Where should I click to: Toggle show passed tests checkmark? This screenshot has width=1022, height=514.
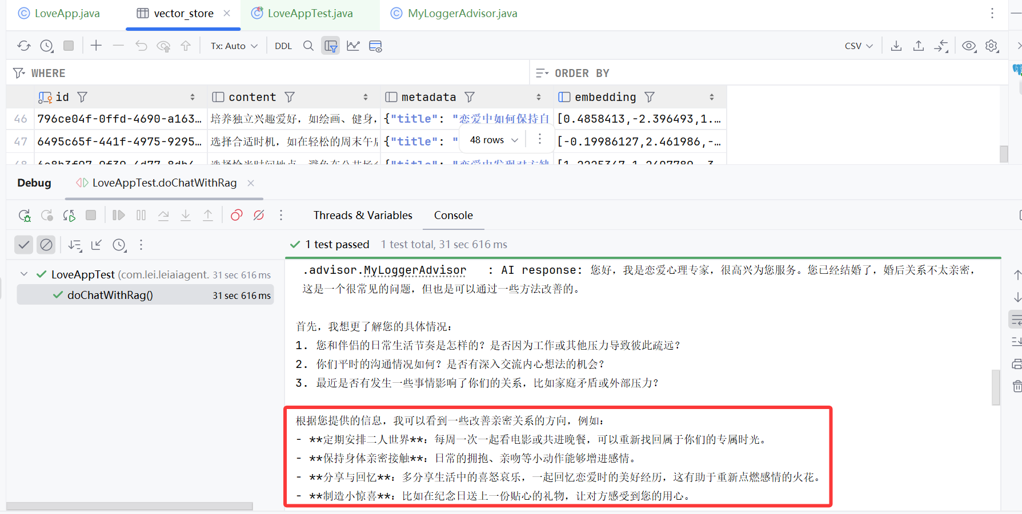(x=24, y=245)
